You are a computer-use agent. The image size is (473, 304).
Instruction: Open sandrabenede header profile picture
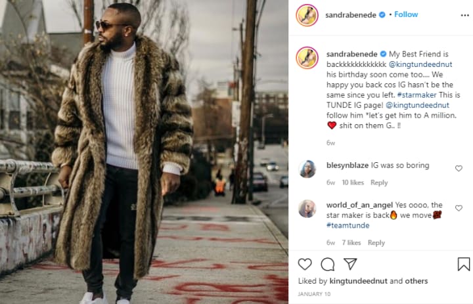[307, 15]
